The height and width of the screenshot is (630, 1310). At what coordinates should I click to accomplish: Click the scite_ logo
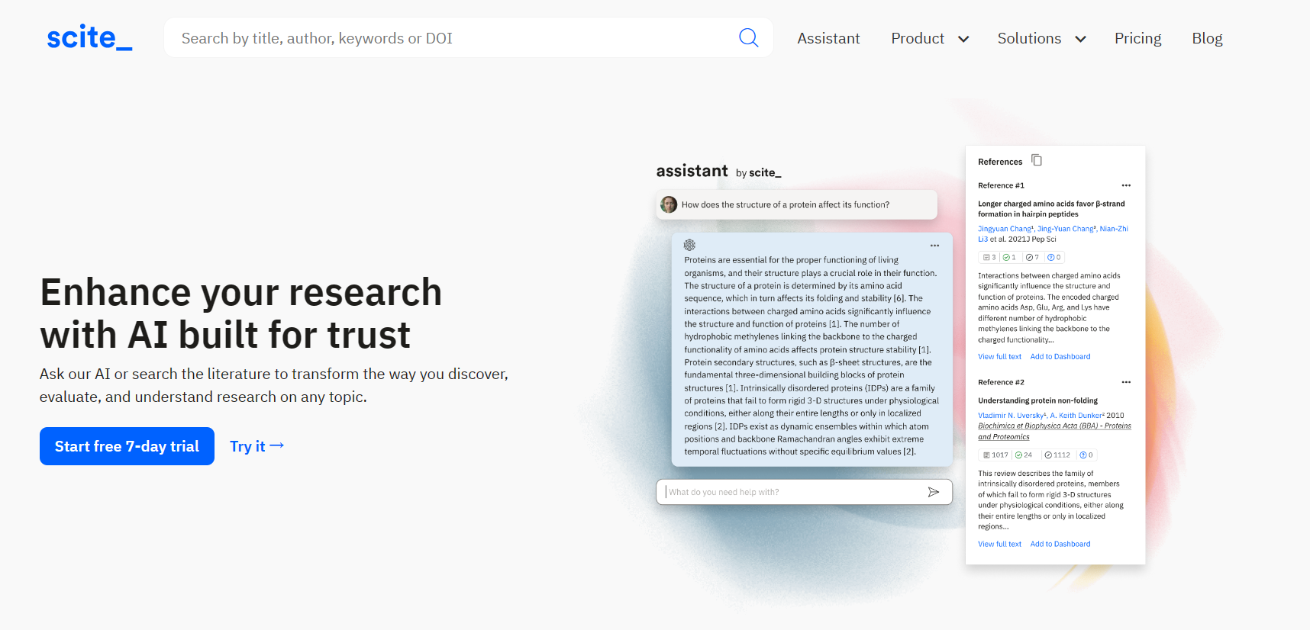[x=89, y=37]
